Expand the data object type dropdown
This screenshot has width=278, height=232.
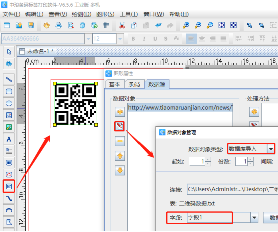pyautogui.click(x=271, y=149)
